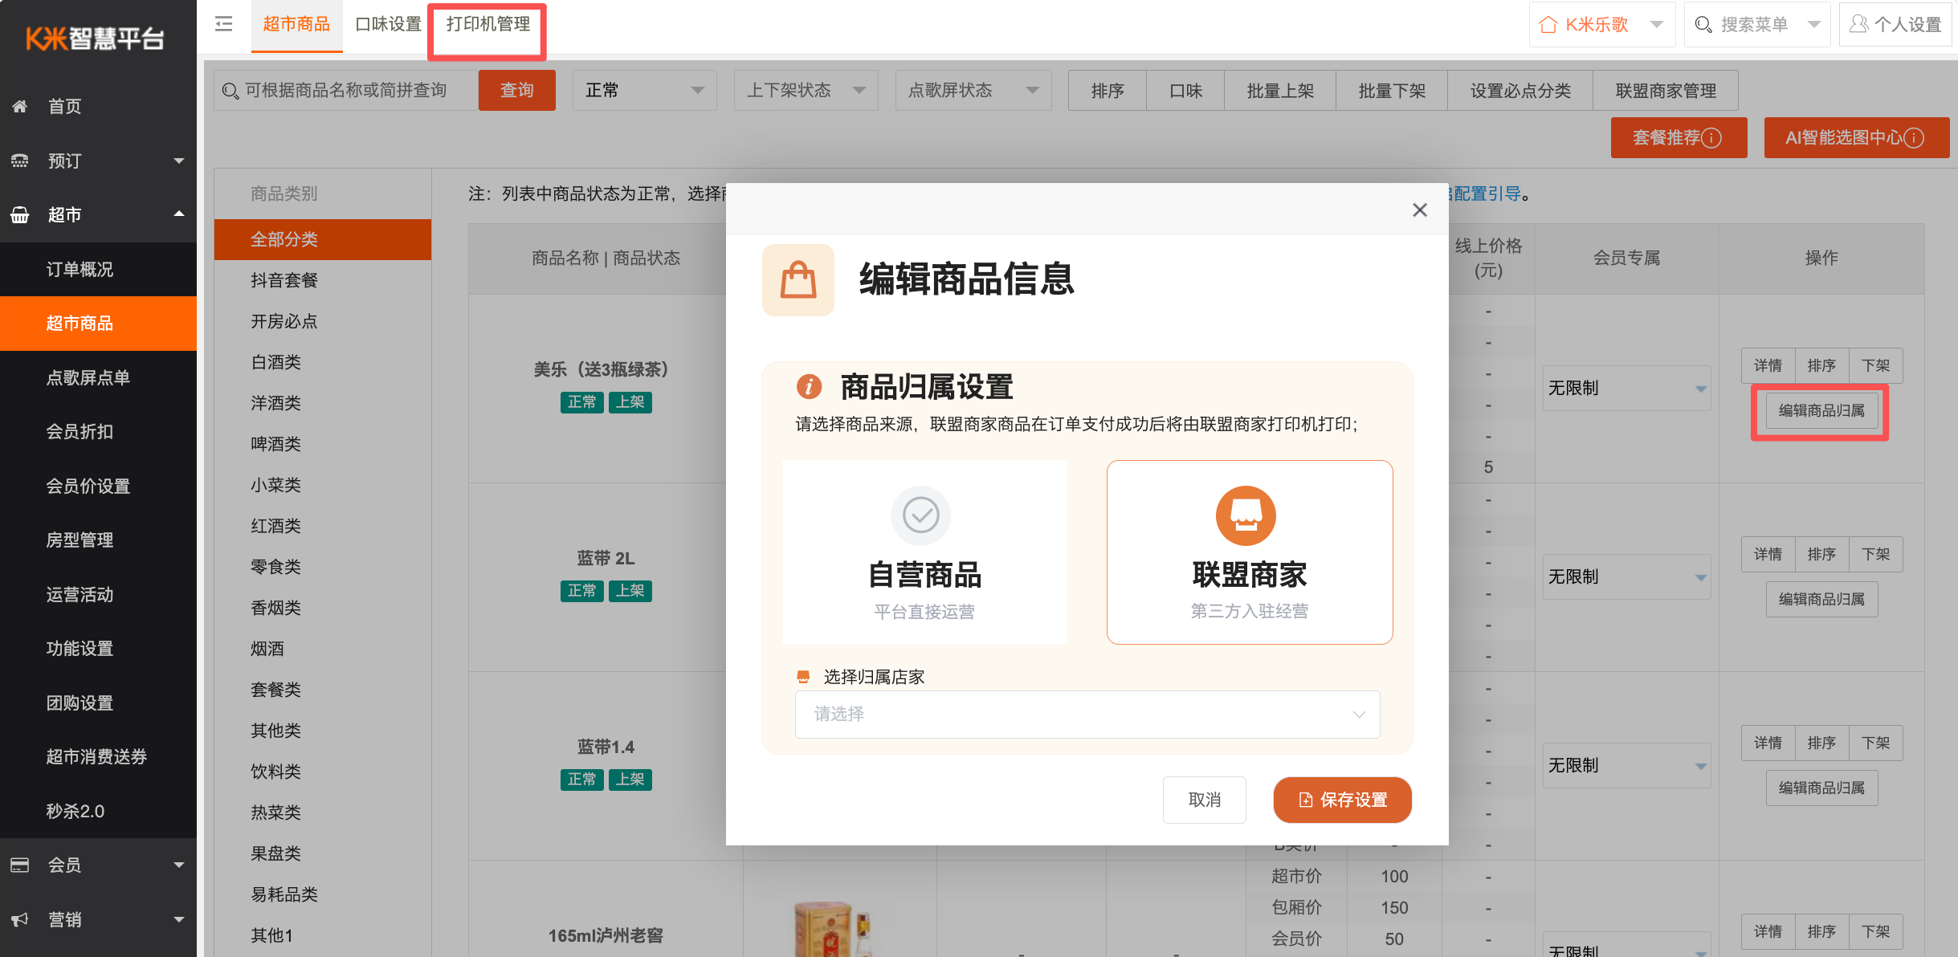Click the 保存设置 save button
This screenshot has height=957, width=1958.
[1342, 800]
